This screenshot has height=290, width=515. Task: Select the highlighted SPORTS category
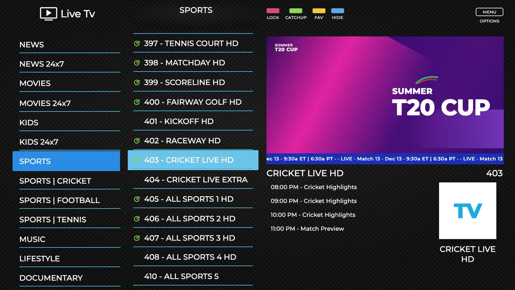tap(66, 161)
